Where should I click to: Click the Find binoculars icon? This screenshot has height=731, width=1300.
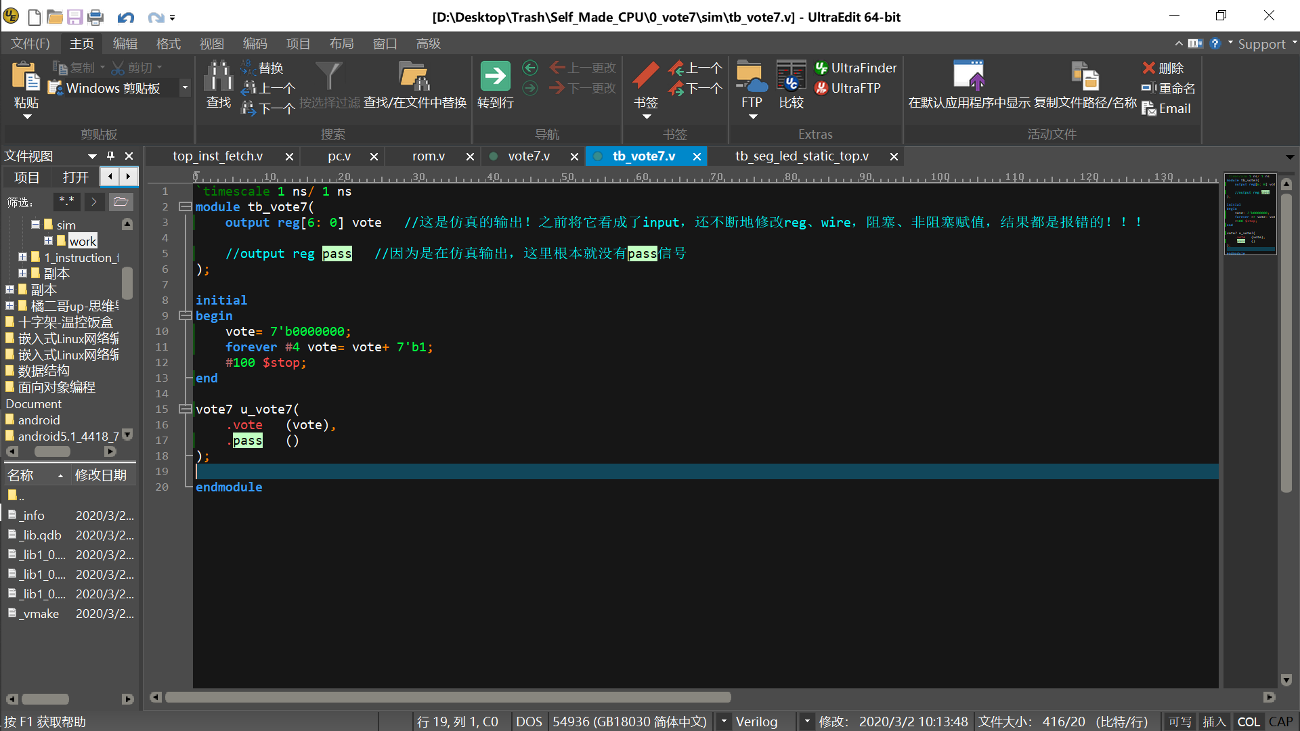pyautogui.click(x=218, y=76)
